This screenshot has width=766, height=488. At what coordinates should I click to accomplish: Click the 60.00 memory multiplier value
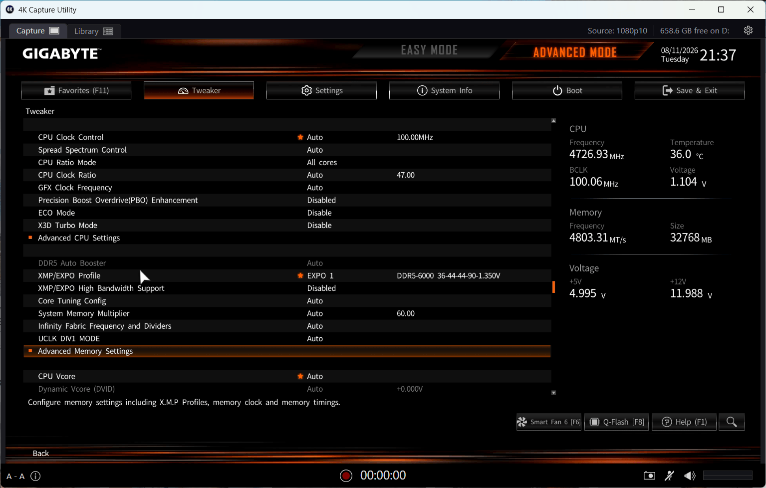(x=406, y=313)
